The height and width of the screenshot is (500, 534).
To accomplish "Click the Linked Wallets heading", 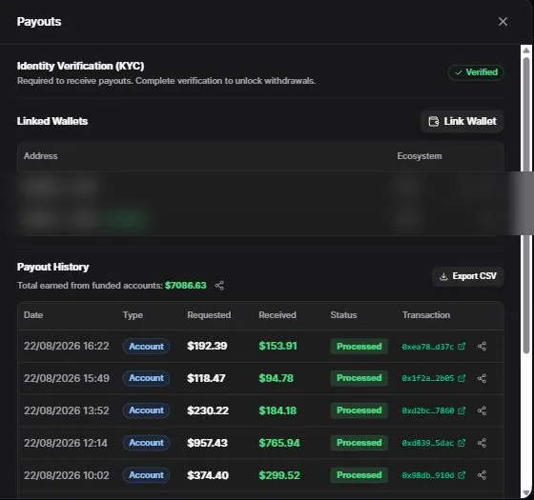I will click(x=52, y=122).
